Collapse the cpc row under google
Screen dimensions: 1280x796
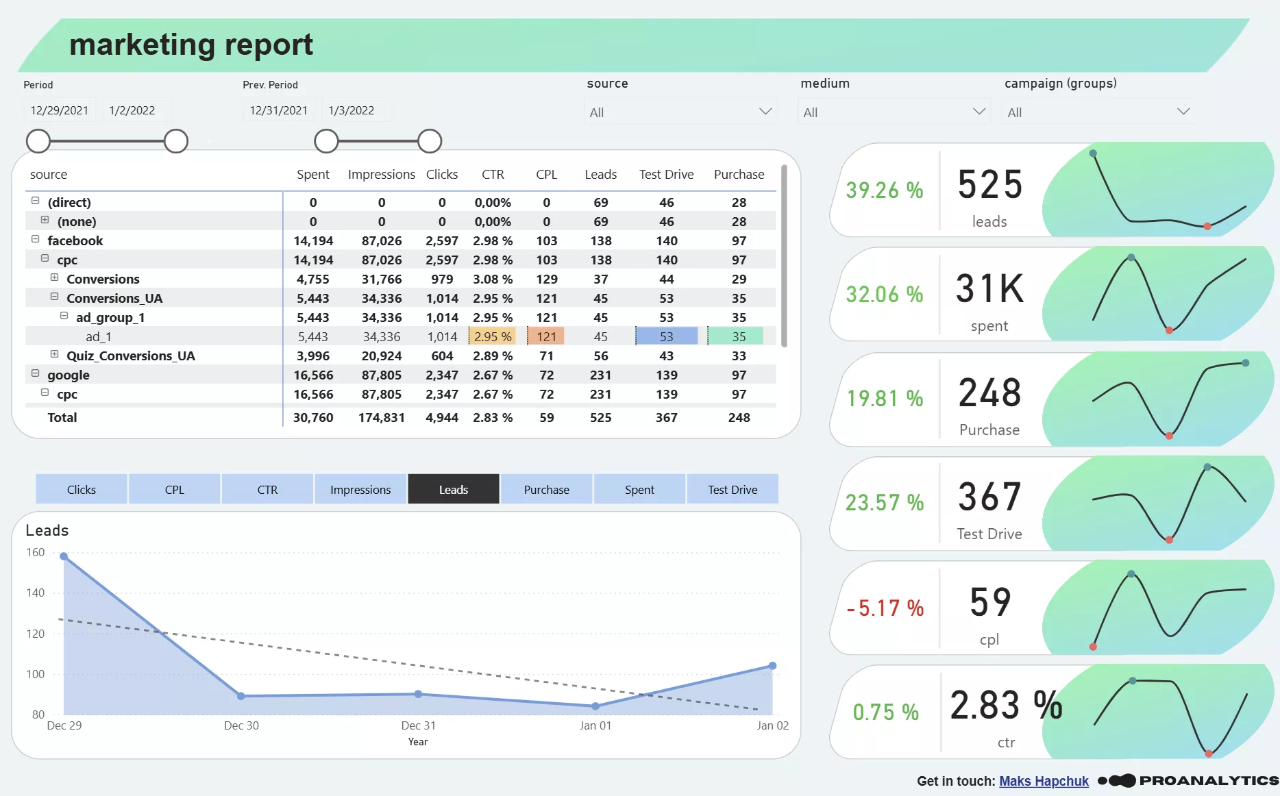pos(45,393)
